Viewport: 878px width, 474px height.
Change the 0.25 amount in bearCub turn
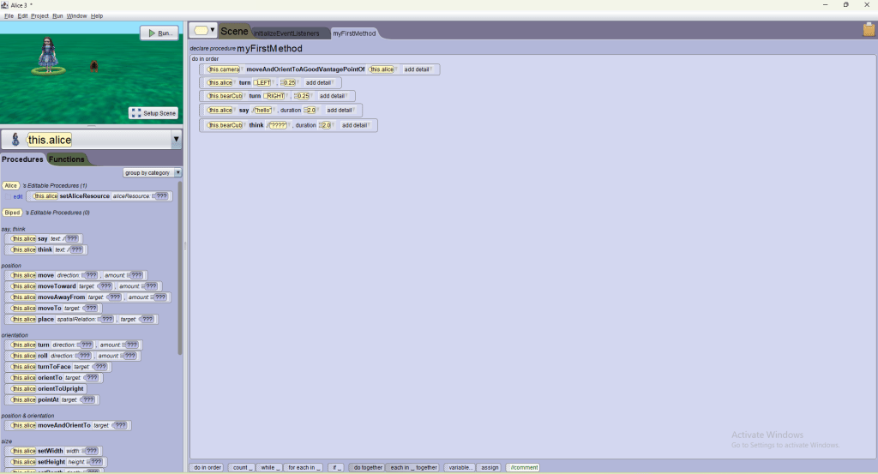303,96
